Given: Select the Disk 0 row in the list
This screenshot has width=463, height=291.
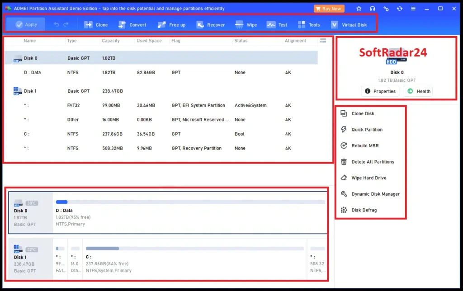Looking at the screenshot, I should pyautogui.click(x=161, y=58).
